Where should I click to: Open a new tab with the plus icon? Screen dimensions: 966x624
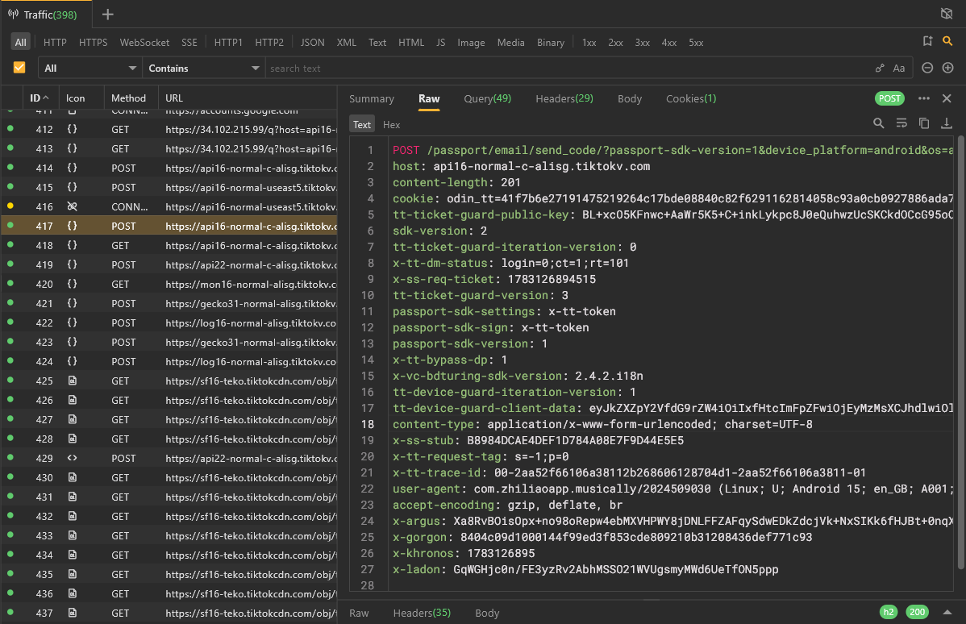pyautogui.click(x=108, y=15)
